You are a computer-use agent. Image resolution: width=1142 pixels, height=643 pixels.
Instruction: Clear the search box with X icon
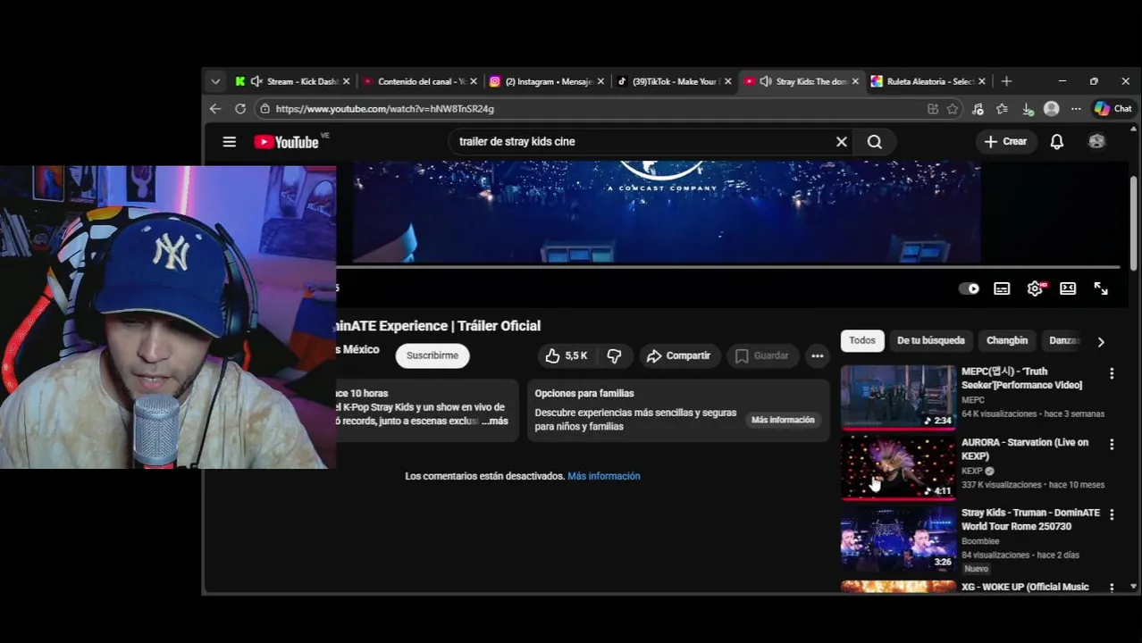click(841, 142)
